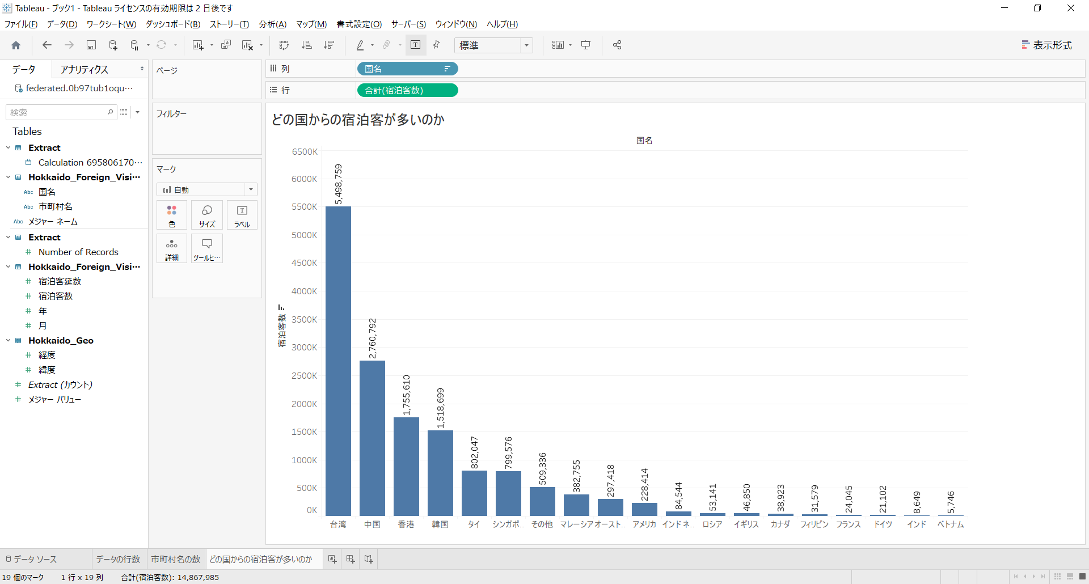
Task: Go to the Tableau start page home icon
Action: [16, 45]
